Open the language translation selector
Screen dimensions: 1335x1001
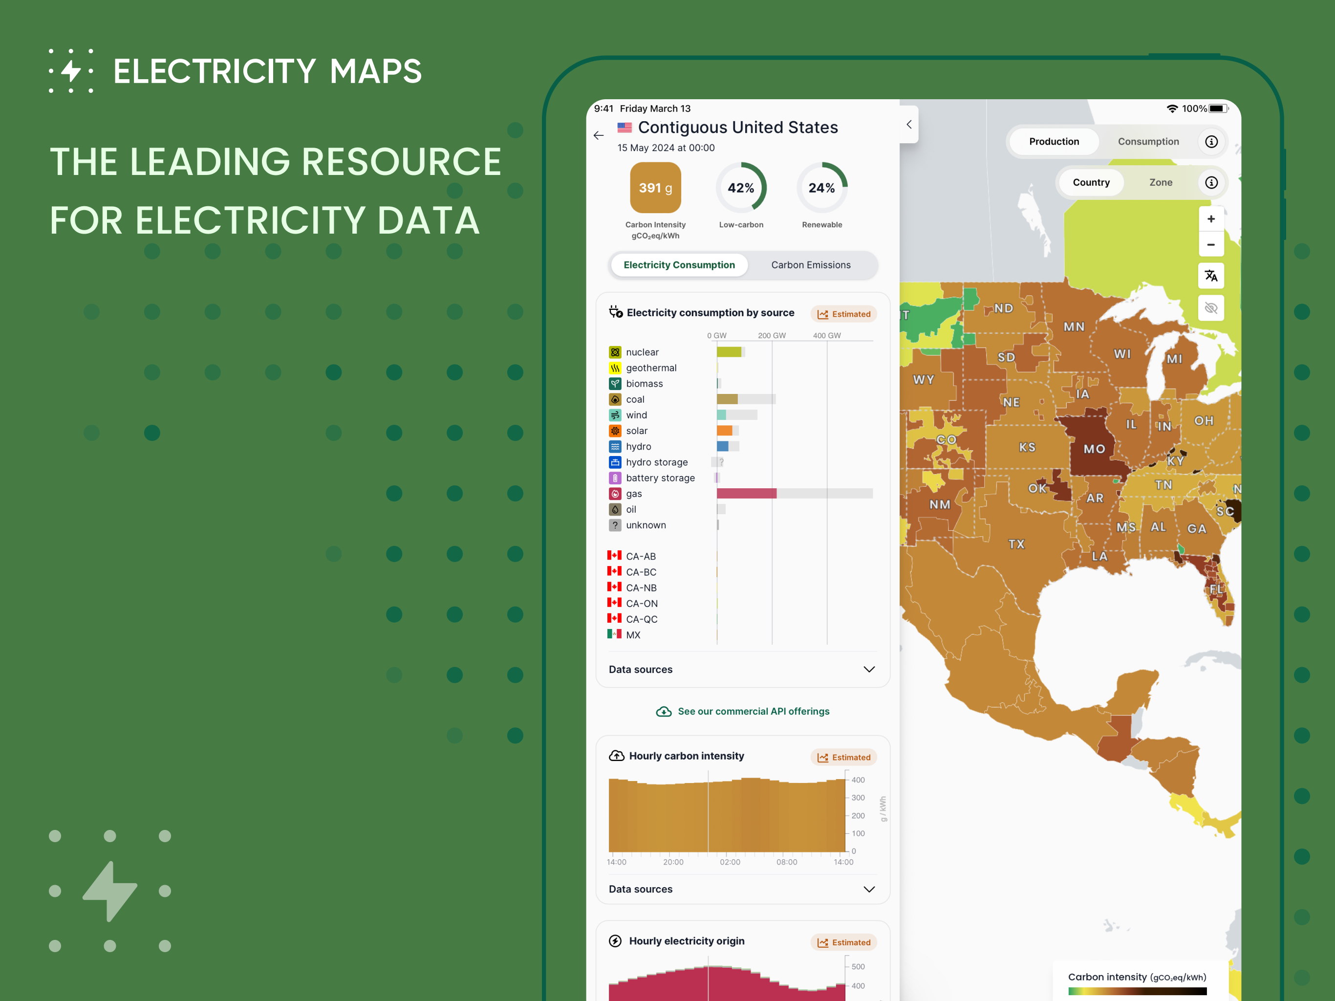pyautogui.click(x=1211, y=276)
